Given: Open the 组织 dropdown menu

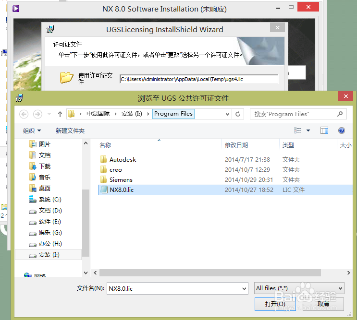Looking at the screenshot, I should (32, 130).
